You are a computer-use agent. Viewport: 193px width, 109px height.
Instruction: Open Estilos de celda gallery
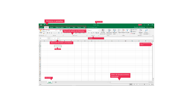pyautogui.click(x=114, y=32)
